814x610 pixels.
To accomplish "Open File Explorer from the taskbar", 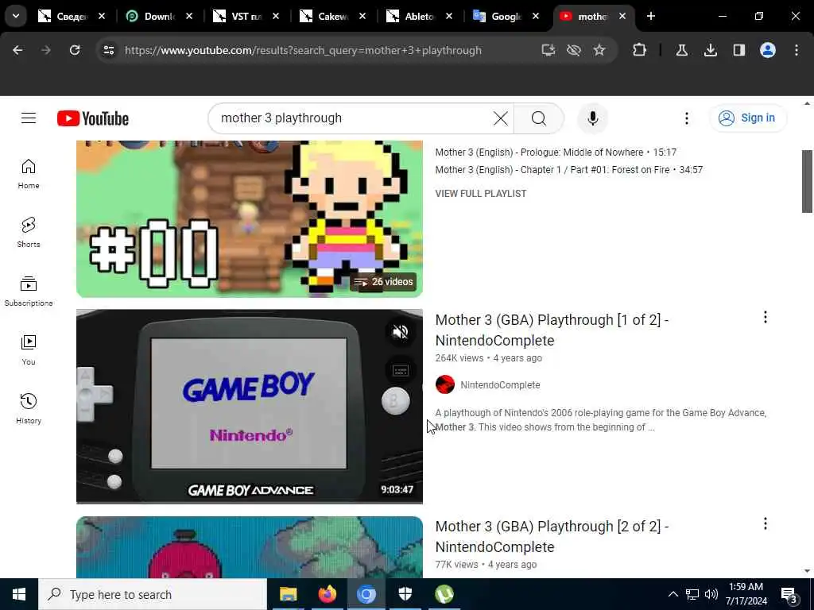I will (x=288, y=594).
